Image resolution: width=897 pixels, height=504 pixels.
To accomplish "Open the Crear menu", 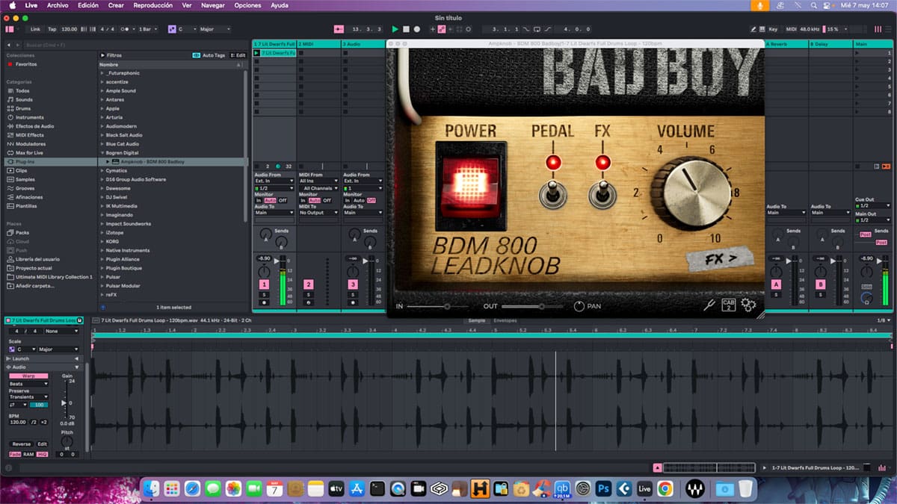I will coord(116,5).
